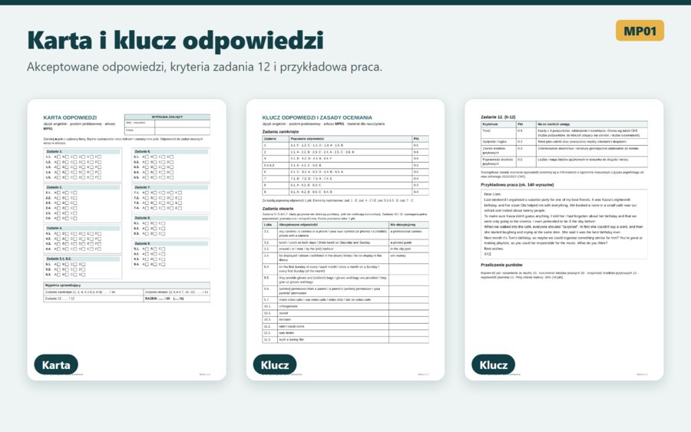691x432 pixels.
Task: Click the 'KARTA ODPOWIEDZI' heading
Action: pos(70,117)
